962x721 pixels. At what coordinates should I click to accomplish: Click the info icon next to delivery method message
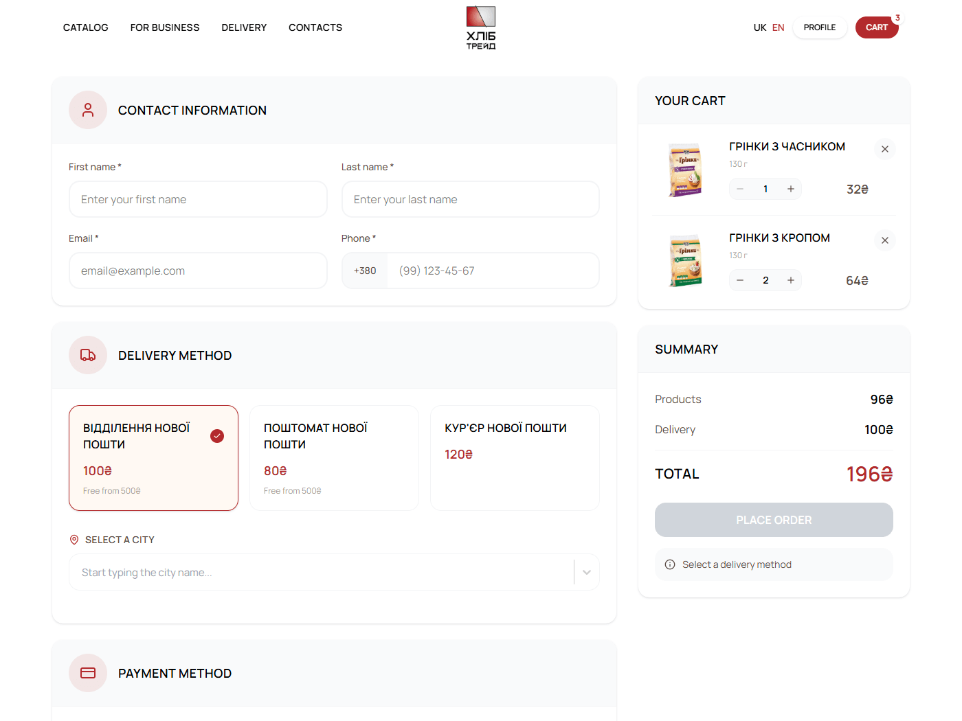pyautogui.click(x=669, y=564)
